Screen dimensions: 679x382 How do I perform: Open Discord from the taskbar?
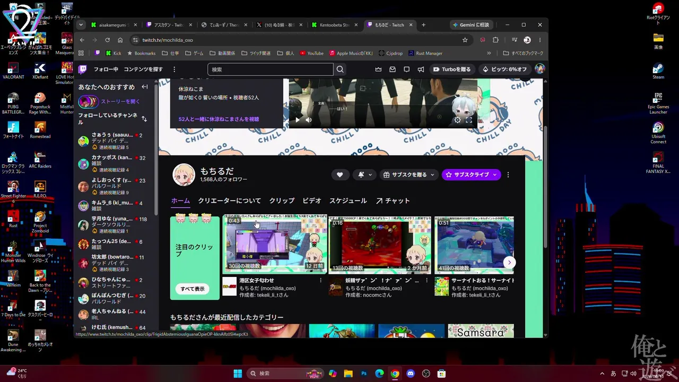point(410,374)
